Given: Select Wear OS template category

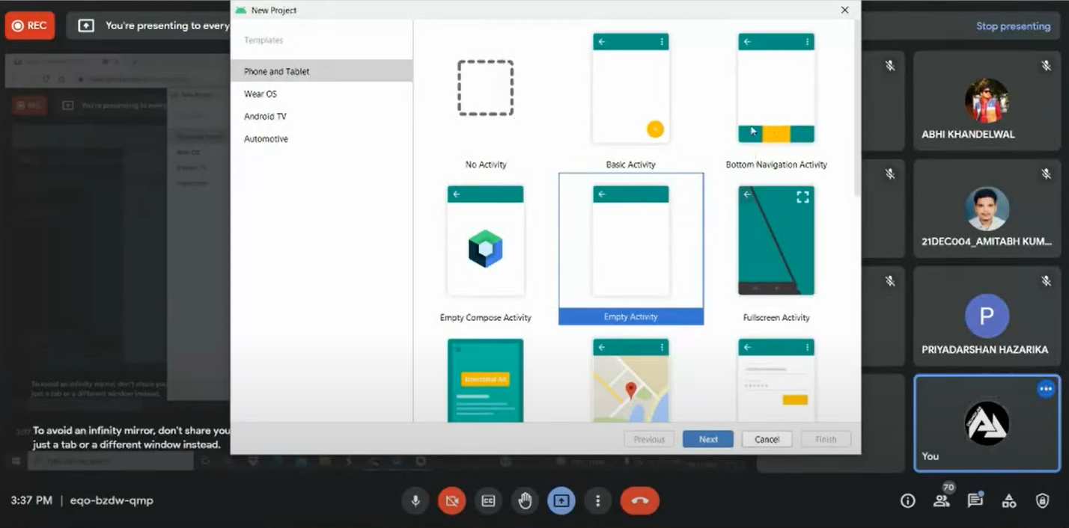Looking at the screenshot, I should point(322,93).
